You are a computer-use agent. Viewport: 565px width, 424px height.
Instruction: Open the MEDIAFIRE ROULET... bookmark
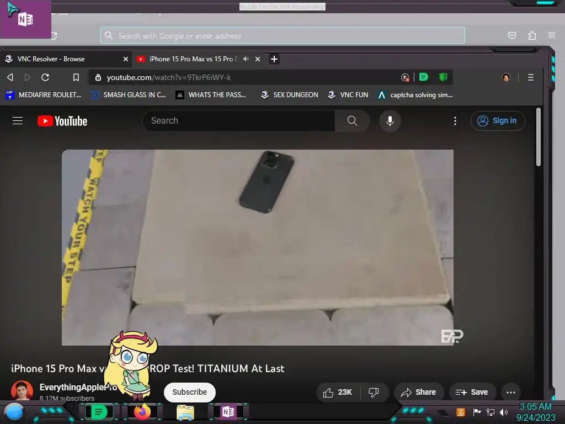pyautogui.click(x=44, y=95)
